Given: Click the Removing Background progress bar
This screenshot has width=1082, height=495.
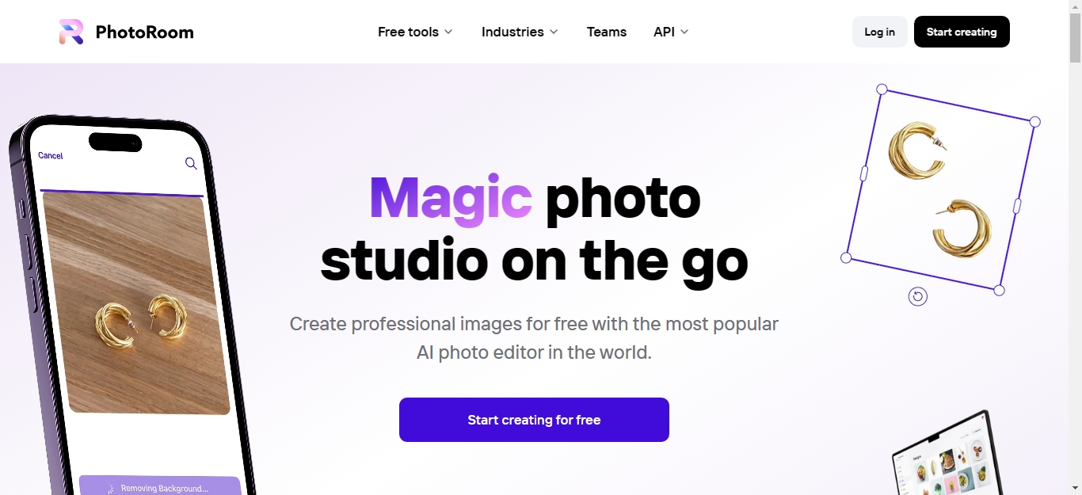Looking at the screenshot, I should click(x=160, y=486).
